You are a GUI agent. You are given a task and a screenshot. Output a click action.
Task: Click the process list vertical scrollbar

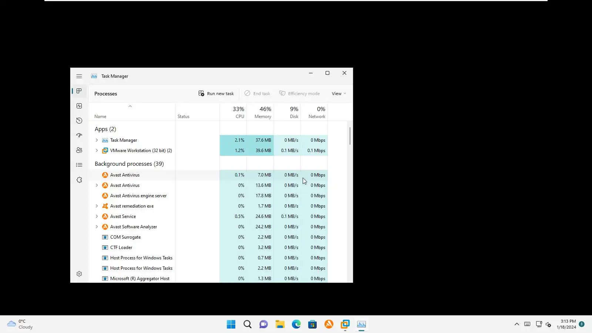[350, 136]
